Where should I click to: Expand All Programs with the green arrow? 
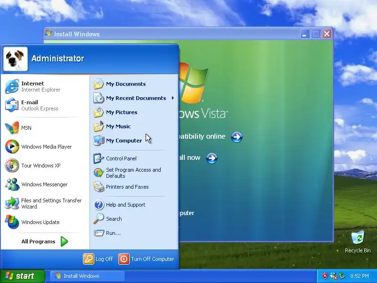(64, 241)
